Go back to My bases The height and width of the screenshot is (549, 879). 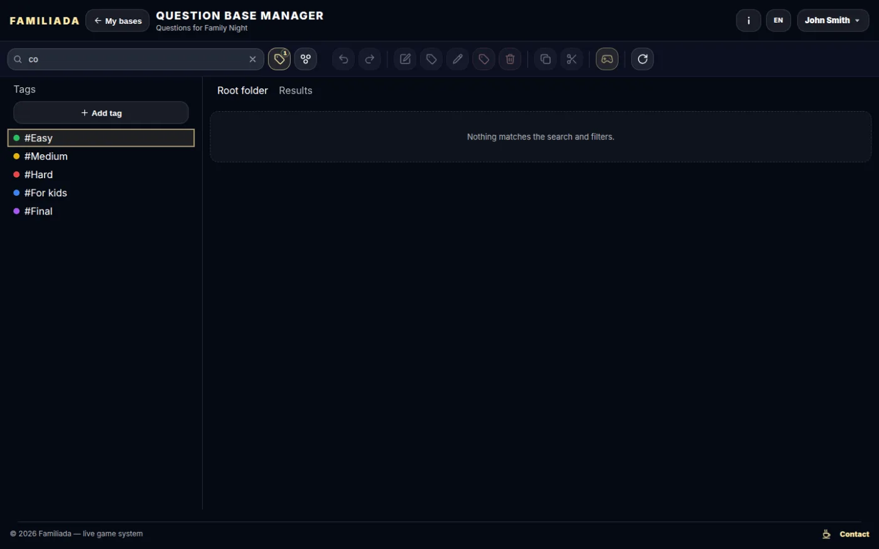click(117, 21)
